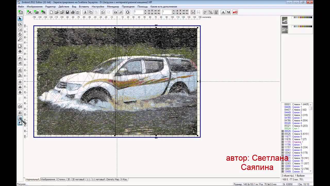Click the color palette strip of second thumbnail
The height and width of the screenshot is (186, 330).
[302, 26]
